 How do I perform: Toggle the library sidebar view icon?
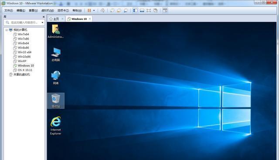coord(135,10)
